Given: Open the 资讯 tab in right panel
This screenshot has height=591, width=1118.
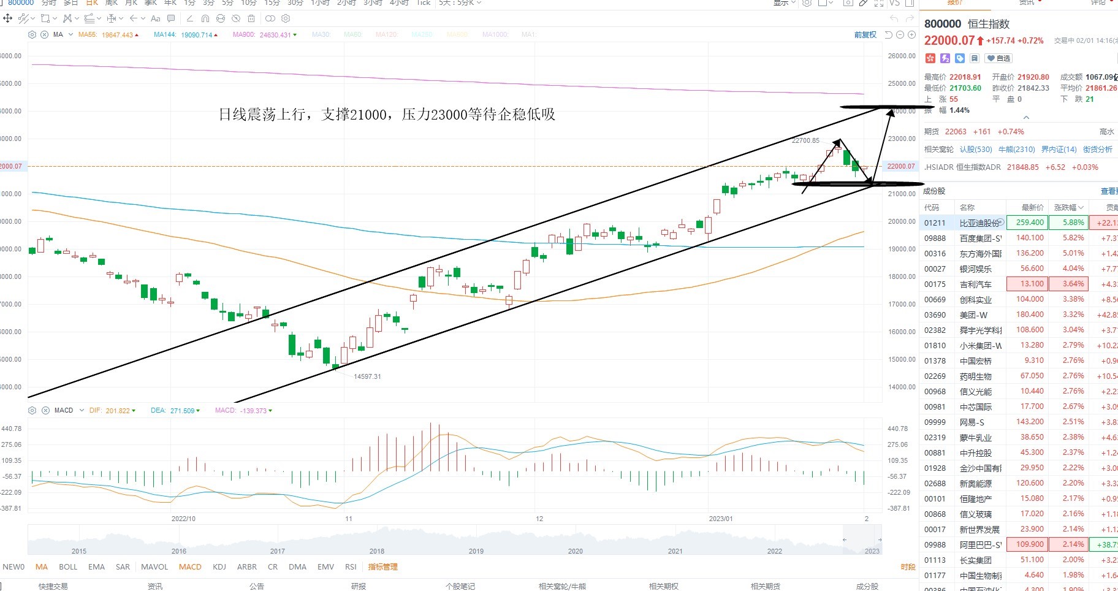Looking at the screenshot, I should coord(1027,2).
